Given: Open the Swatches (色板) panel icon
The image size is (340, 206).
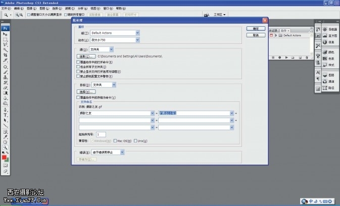Looking at the screenshot, I should pos(328,59).
